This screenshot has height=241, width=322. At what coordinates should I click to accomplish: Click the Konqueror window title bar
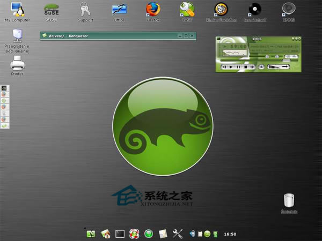point(107,35)
